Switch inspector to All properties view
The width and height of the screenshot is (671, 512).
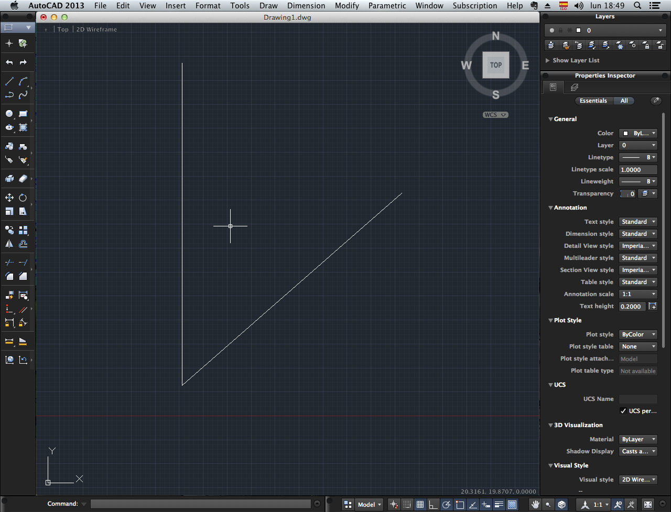pos(624,101)
